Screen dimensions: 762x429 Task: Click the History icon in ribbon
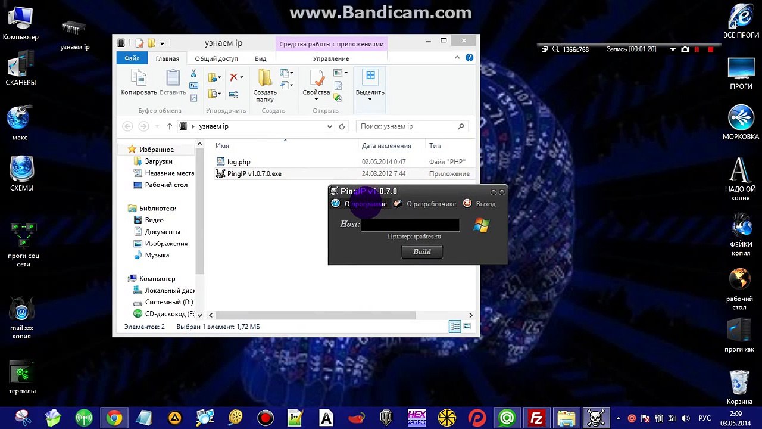pos(338,97)
